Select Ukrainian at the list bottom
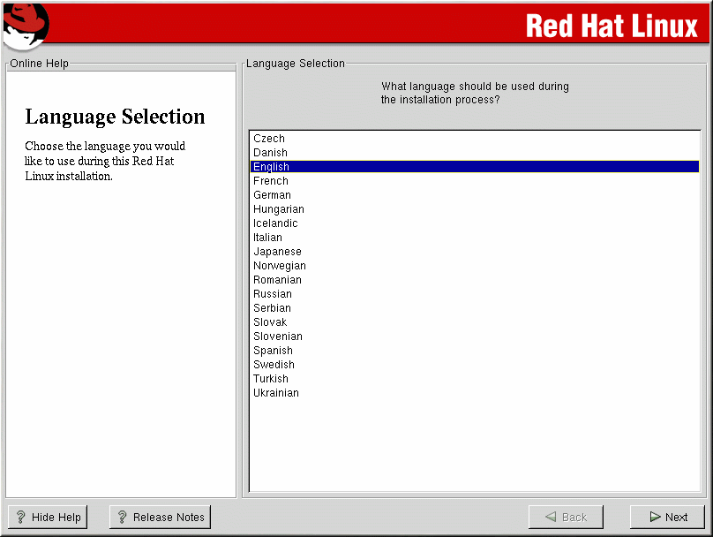713x537 pixels. (x=276, y=393)
